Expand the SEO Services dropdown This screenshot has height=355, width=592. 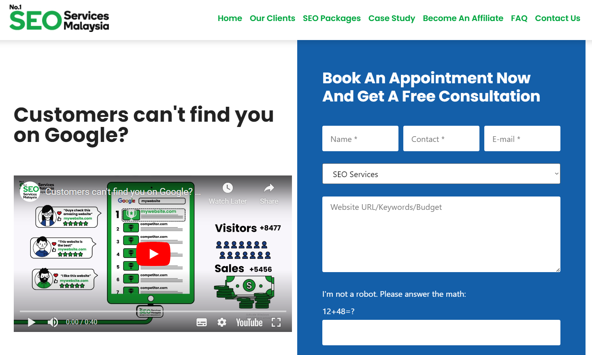pyautogui.click(x=441, y=174)
